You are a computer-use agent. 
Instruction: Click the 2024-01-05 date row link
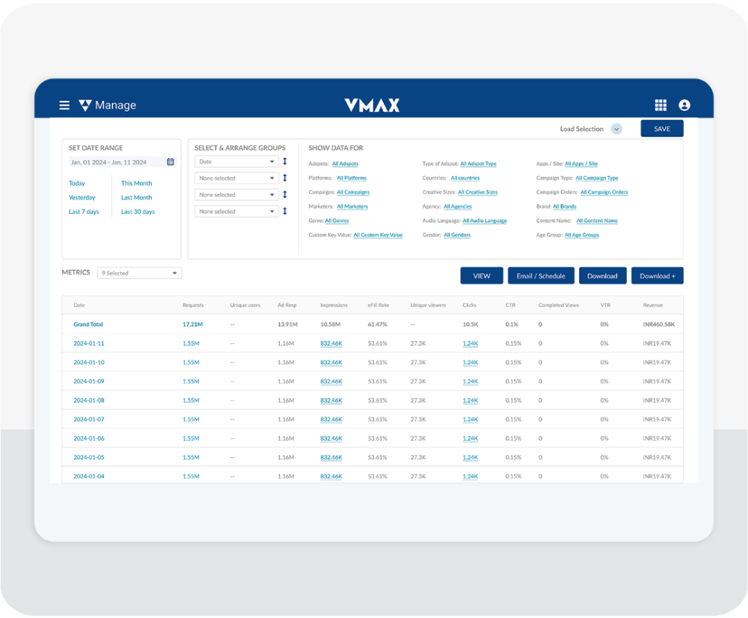tap(89, 457)
